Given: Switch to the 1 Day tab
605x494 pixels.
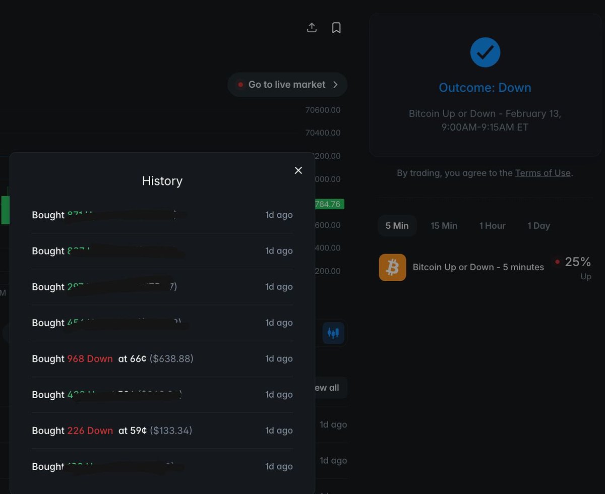Looking at the screenshot, I should pyautogui.click(x=539, y=226).
